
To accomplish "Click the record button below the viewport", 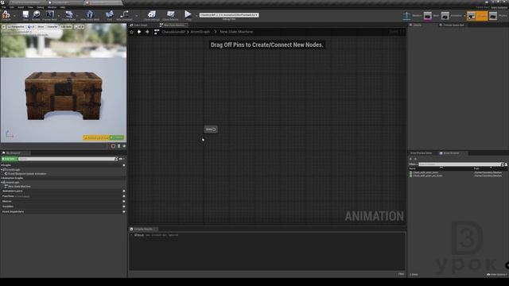I will tap(113, 146).
